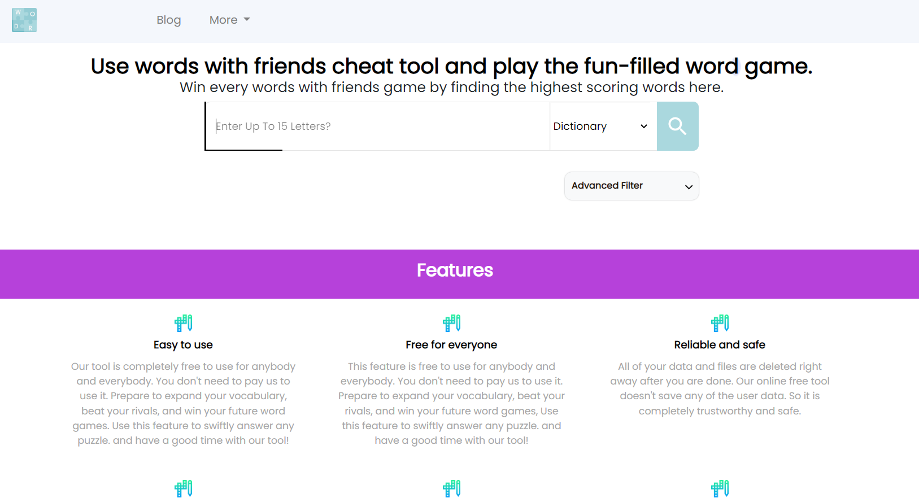
Task: Open the More navigation menu
Action: point(229,20)
